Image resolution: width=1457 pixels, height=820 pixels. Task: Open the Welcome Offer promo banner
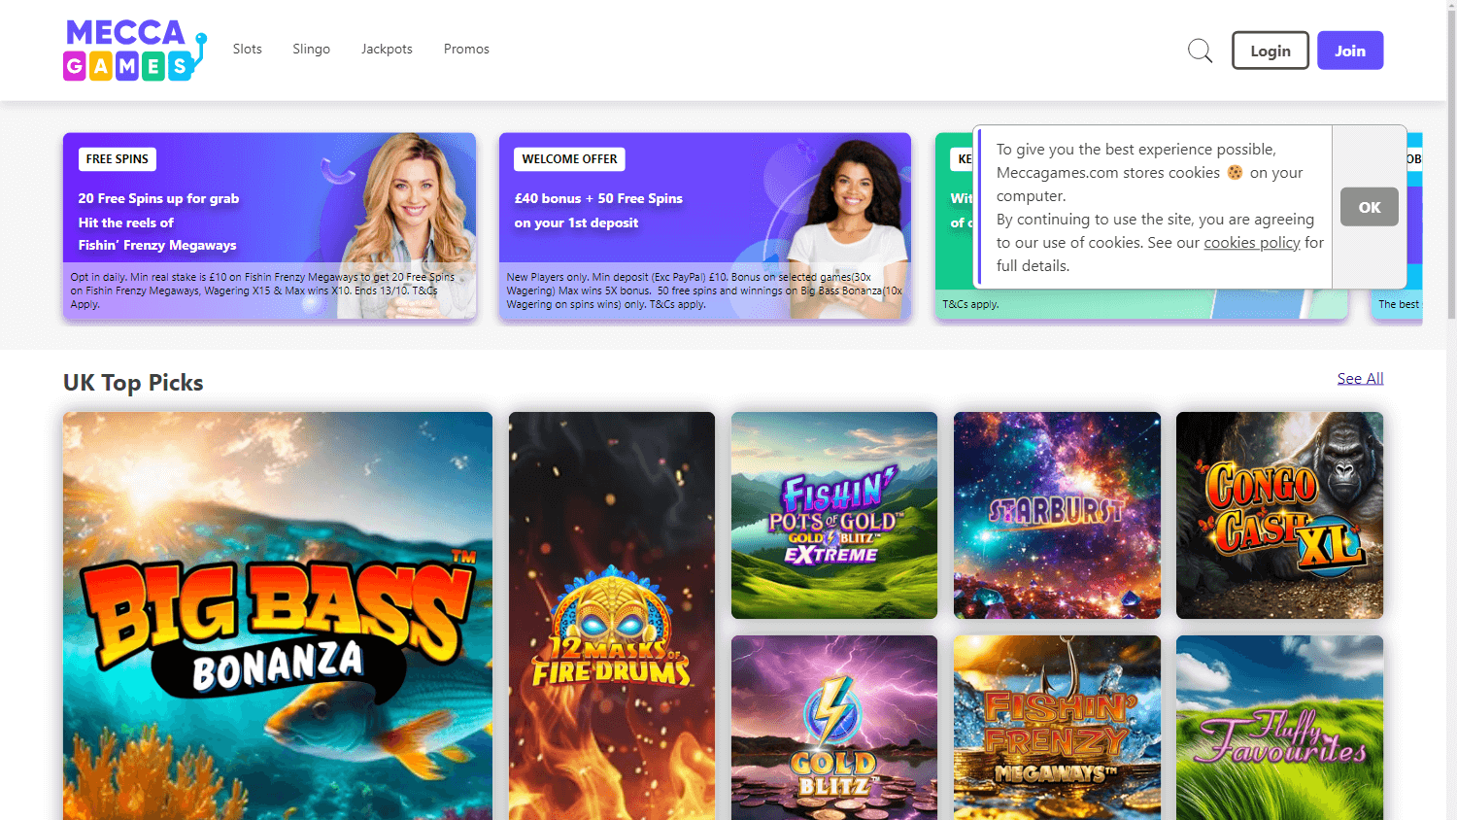point(705,225)
